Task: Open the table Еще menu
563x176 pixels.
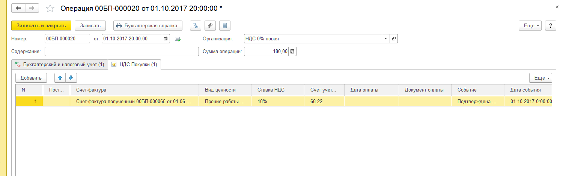Action: click(540, 78)
